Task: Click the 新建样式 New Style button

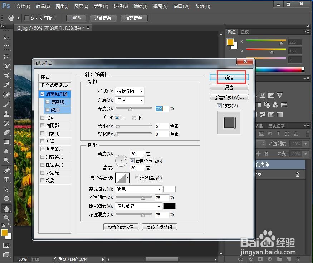Action: (229, 97)
